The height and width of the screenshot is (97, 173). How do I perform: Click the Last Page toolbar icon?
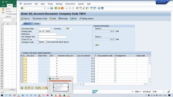(x=87, y=8)
